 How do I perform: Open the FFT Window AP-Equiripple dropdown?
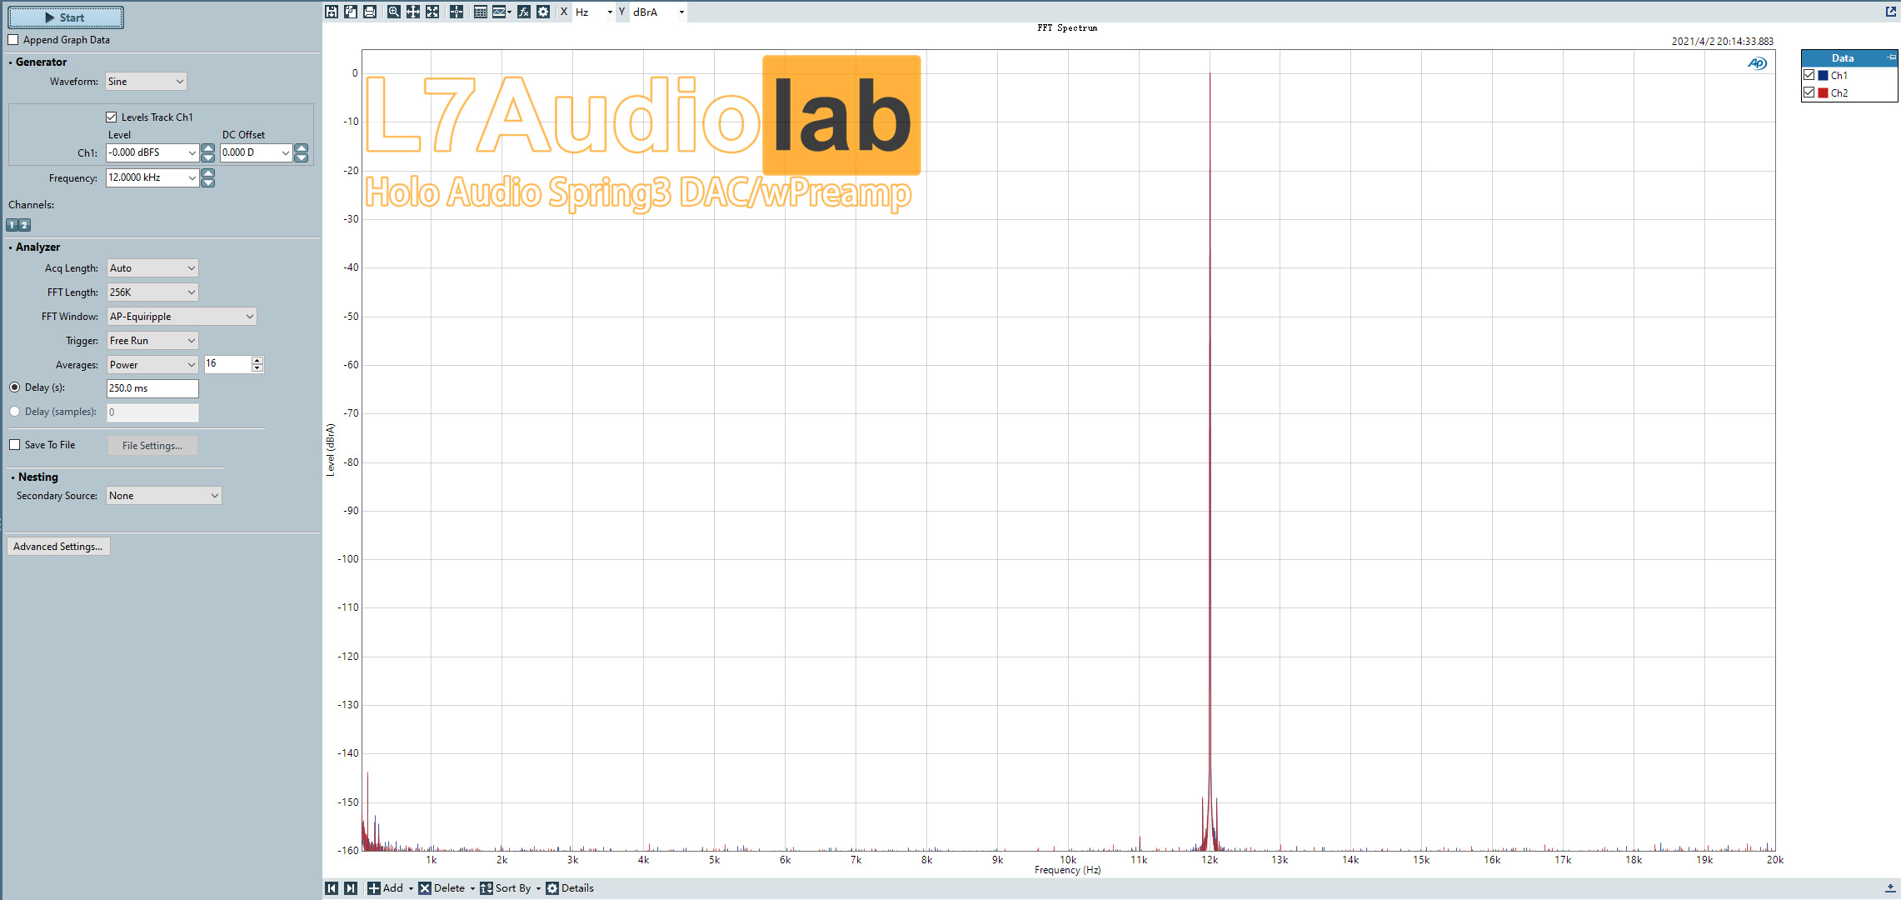click(x=182, y=317)
